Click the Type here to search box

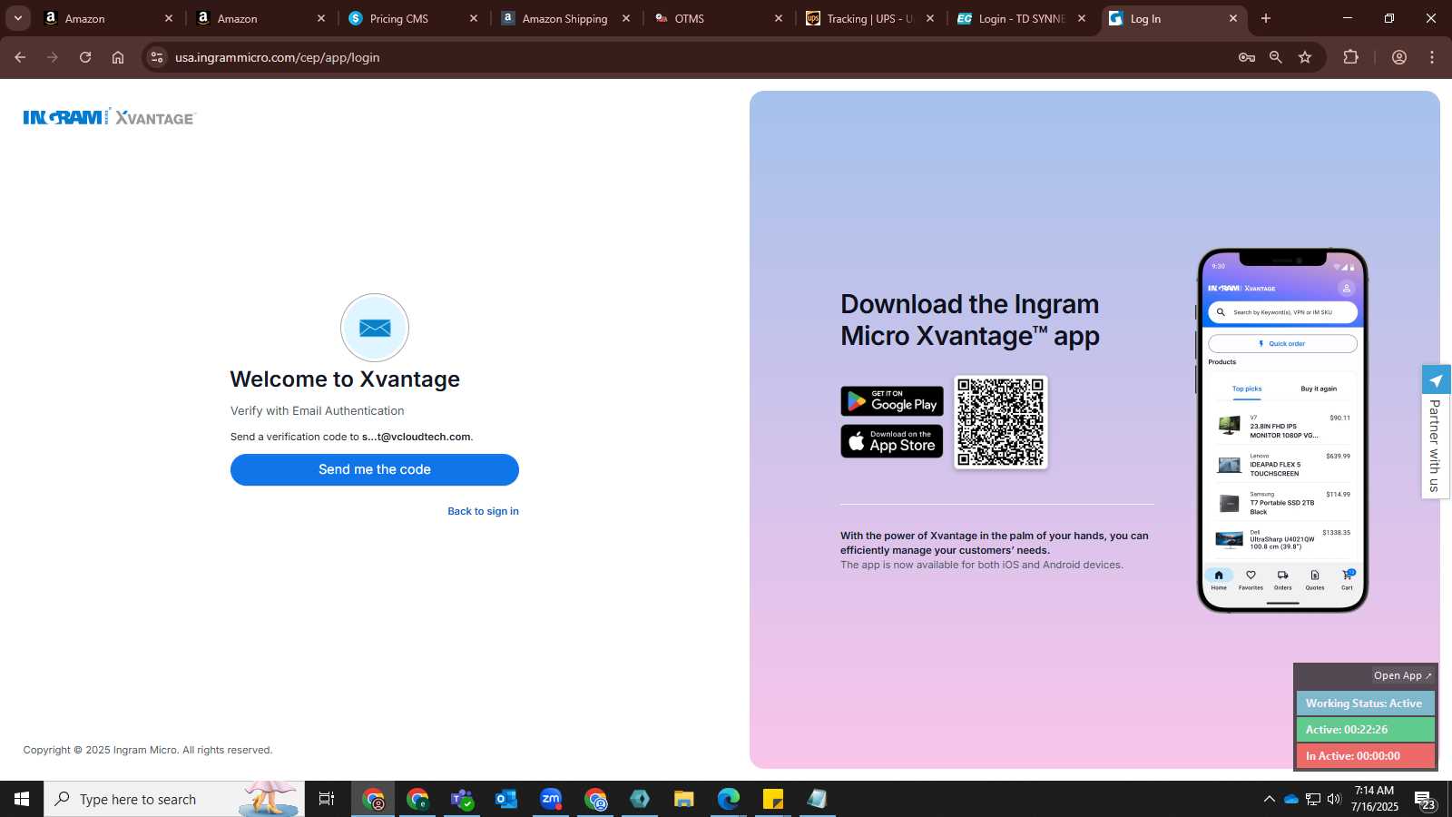[174, 799]
